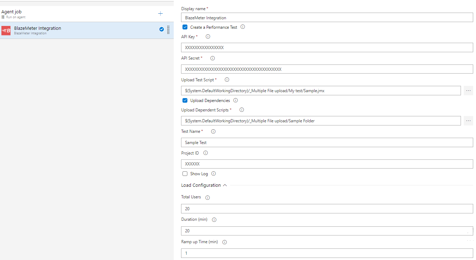View info for Upload Dependent Scripts

[x=242, y=110]
